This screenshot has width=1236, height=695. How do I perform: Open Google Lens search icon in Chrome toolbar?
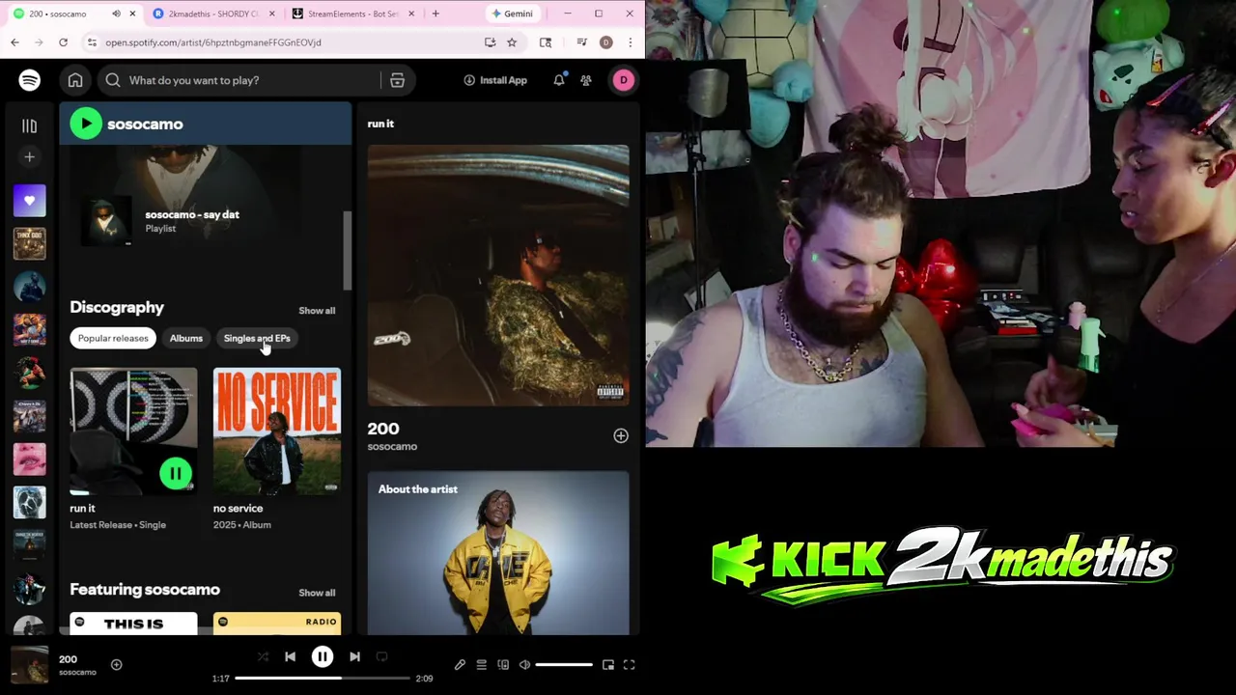(x=546, y=42)
